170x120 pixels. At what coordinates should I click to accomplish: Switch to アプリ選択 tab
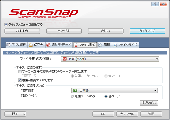pos(16,45)
